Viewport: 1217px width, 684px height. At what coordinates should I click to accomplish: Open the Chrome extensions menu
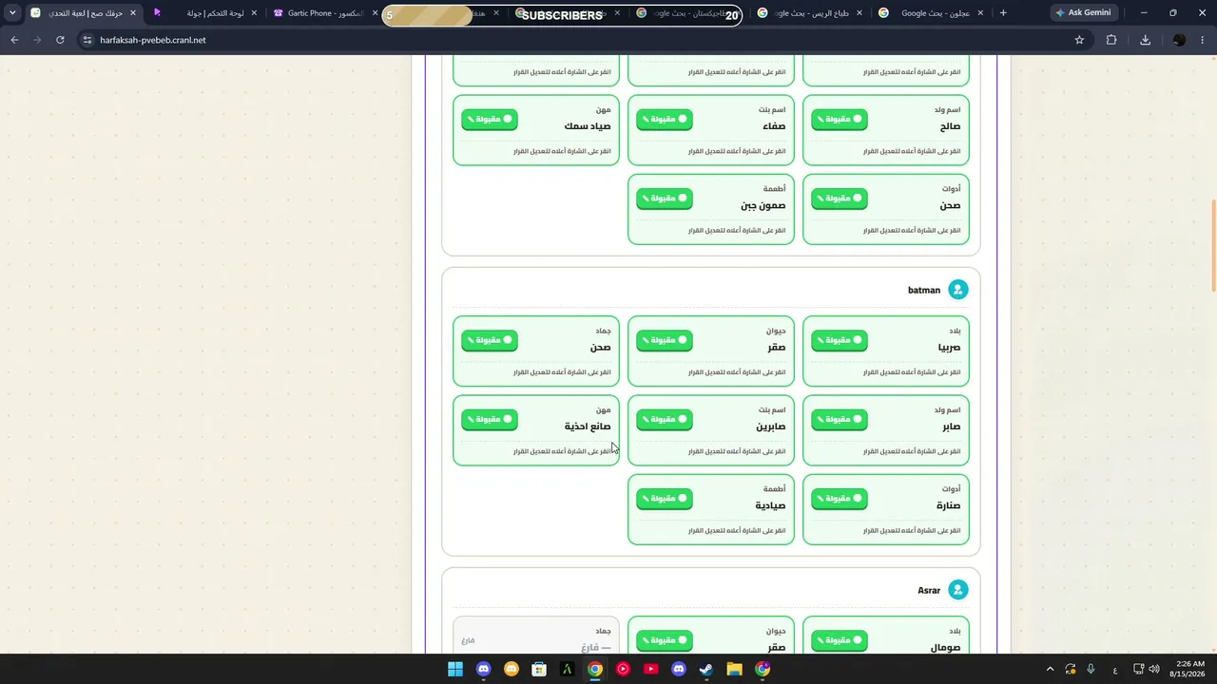(x=1111, y=40)
